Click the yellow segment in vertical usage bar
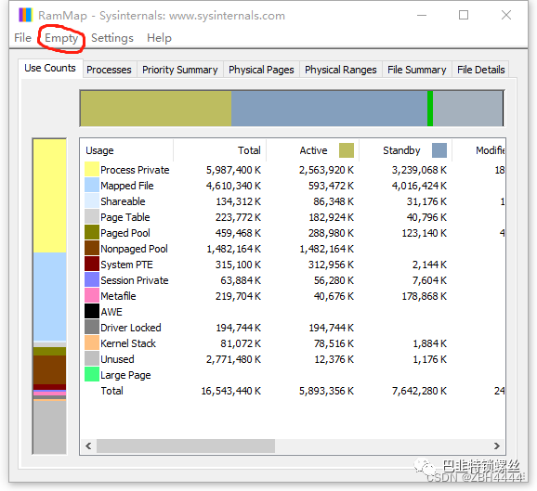Viewport: 537px width, 491px height. (49, 196)
